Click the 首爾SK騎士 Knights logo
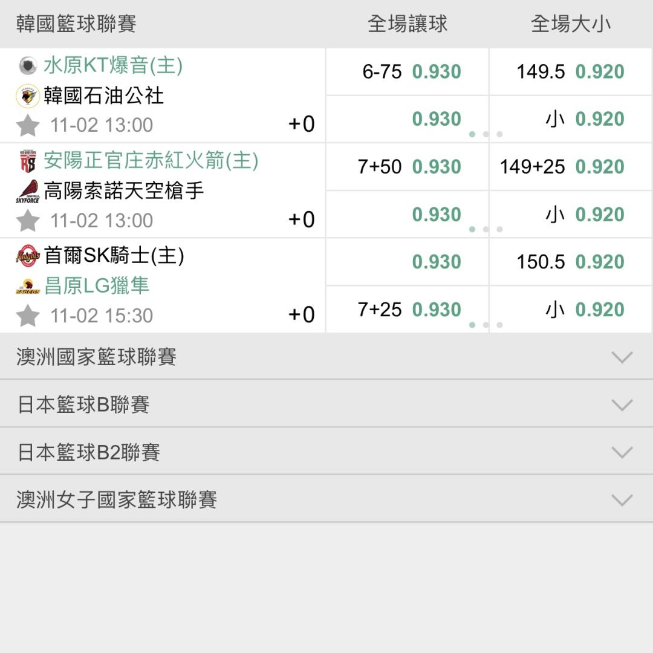This screenshot has width=653, height=653. pyautogui.click(x=27, y=256)
